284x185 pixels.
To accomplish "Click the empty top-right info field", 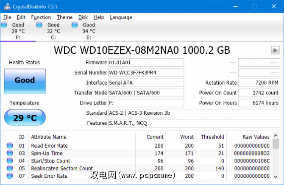I will (x=259, y=63).
